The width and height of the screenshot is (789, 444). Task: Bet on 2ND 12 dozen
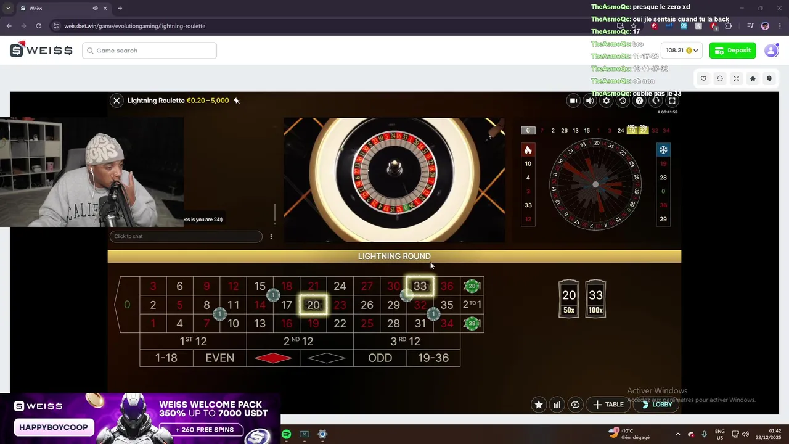(300, 341)
